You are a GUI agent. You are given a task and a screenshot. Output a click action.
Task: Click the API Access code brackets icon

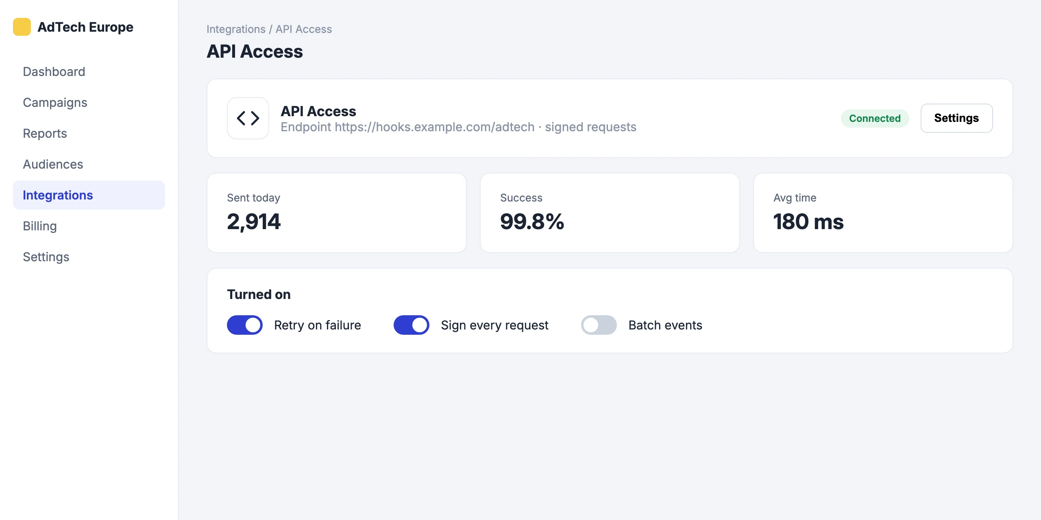[248, 118]
